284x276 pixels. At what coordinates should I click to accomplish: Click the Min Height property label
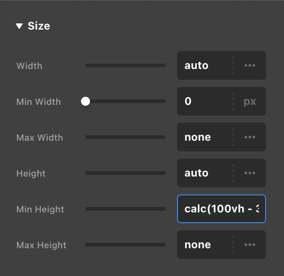(x=40, y=209)
